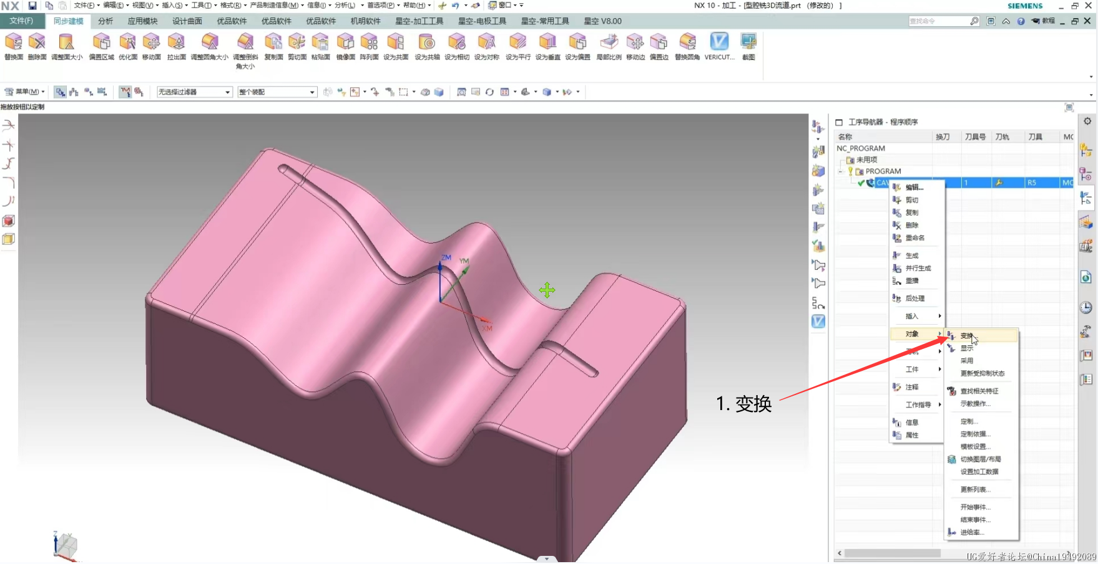The image size is (1098, 564).
Task: Click the 截图 (screenshot) icon
Action: click(x=748, y=47)
